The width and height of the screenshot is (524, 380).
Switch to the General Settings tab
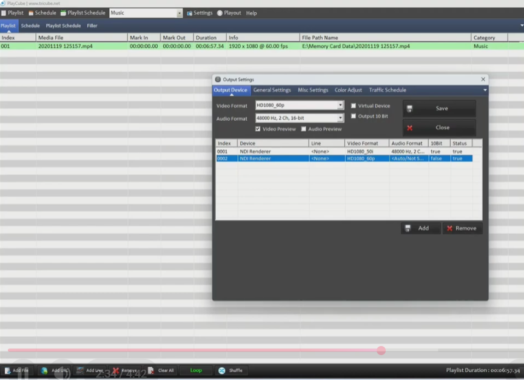click(x=272, y=90)
